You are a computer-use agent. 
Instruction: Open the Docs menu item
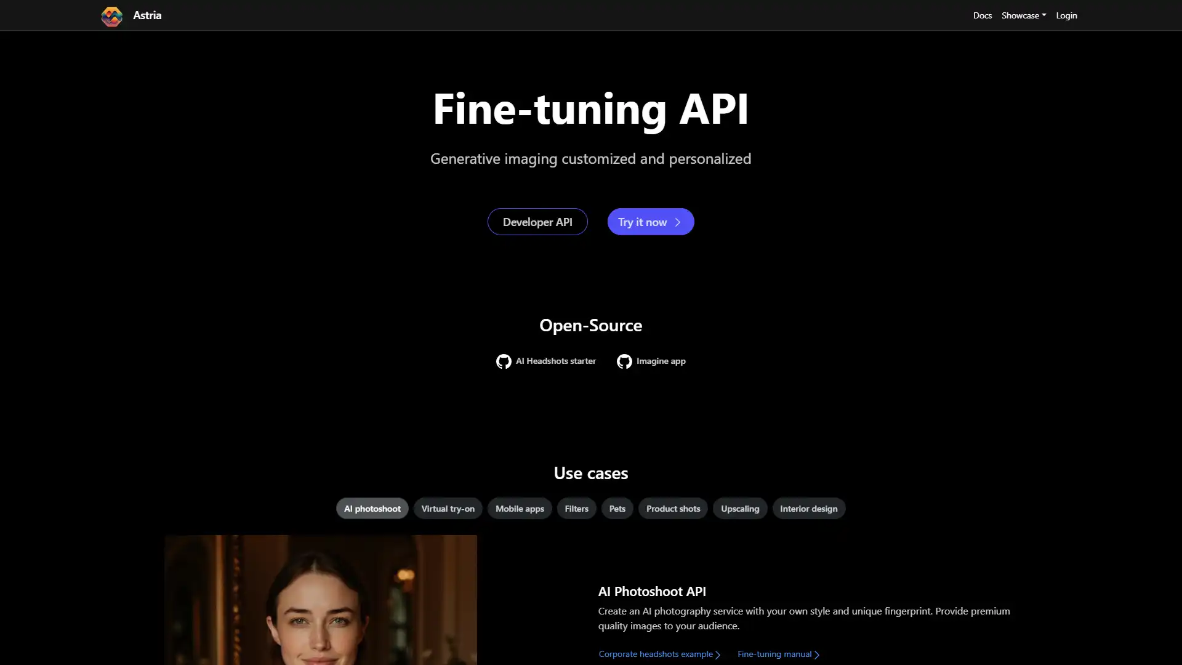point(983,15)
